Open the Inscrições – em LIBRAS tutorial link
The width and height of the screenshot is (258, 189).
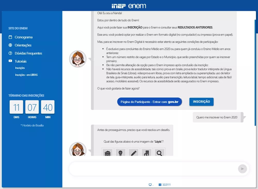click(x=27, y=75)
